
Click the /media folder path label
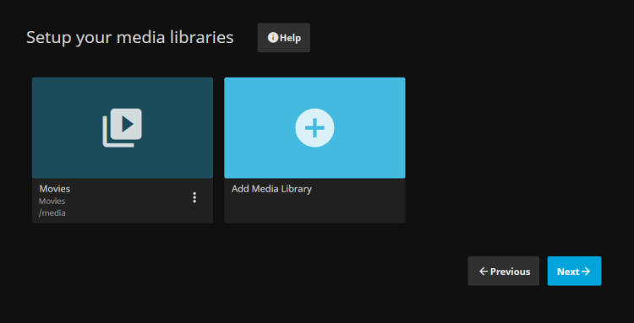[52, 213]
